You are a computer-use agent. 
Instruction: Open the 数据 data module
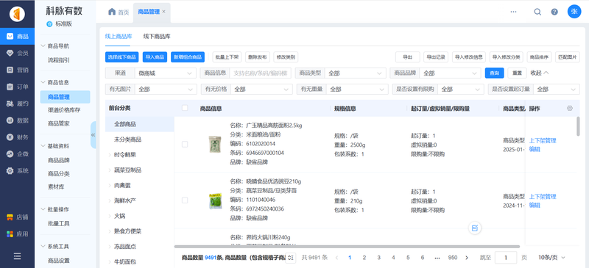coord(17,120)
